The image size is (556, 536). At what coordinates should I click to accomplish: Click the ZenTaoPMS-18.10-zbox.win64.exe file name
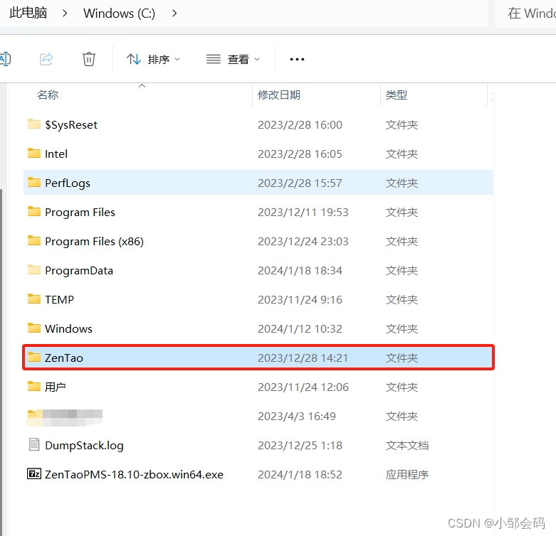click(x=134, y=475)
